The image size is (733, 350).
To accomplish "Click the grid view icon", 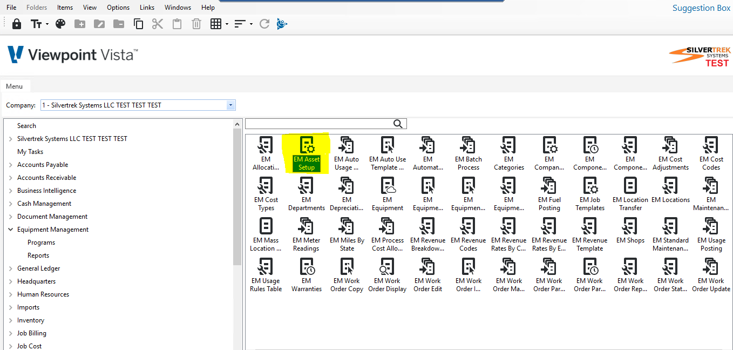I will tap(216, 24).
